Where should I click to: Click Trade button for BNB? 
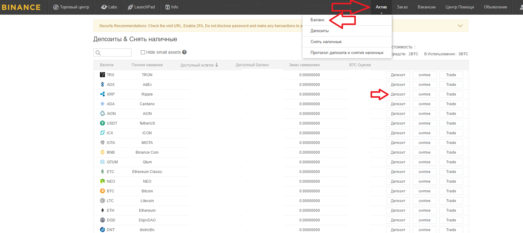coord(451,152)
